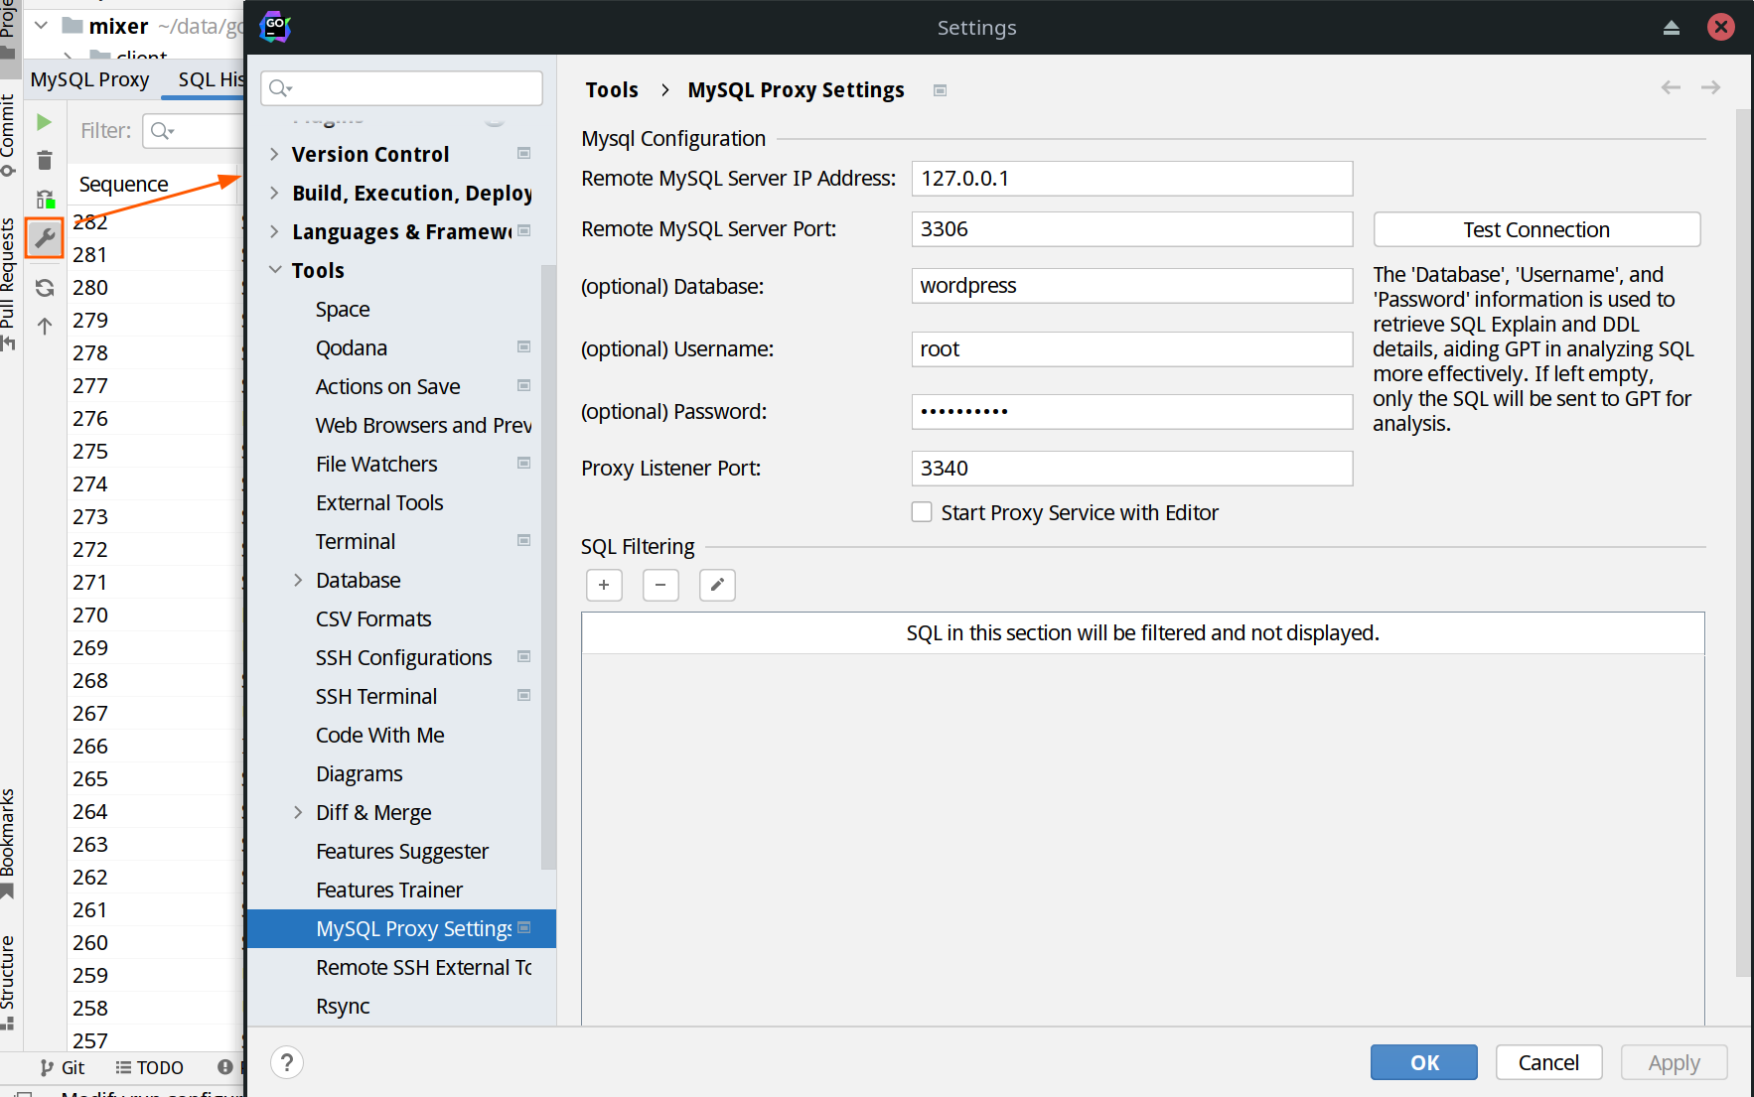Select the Space settings item
Image resolution: width=1754 pixels, height=1097 pixels.
coord(343,309)
